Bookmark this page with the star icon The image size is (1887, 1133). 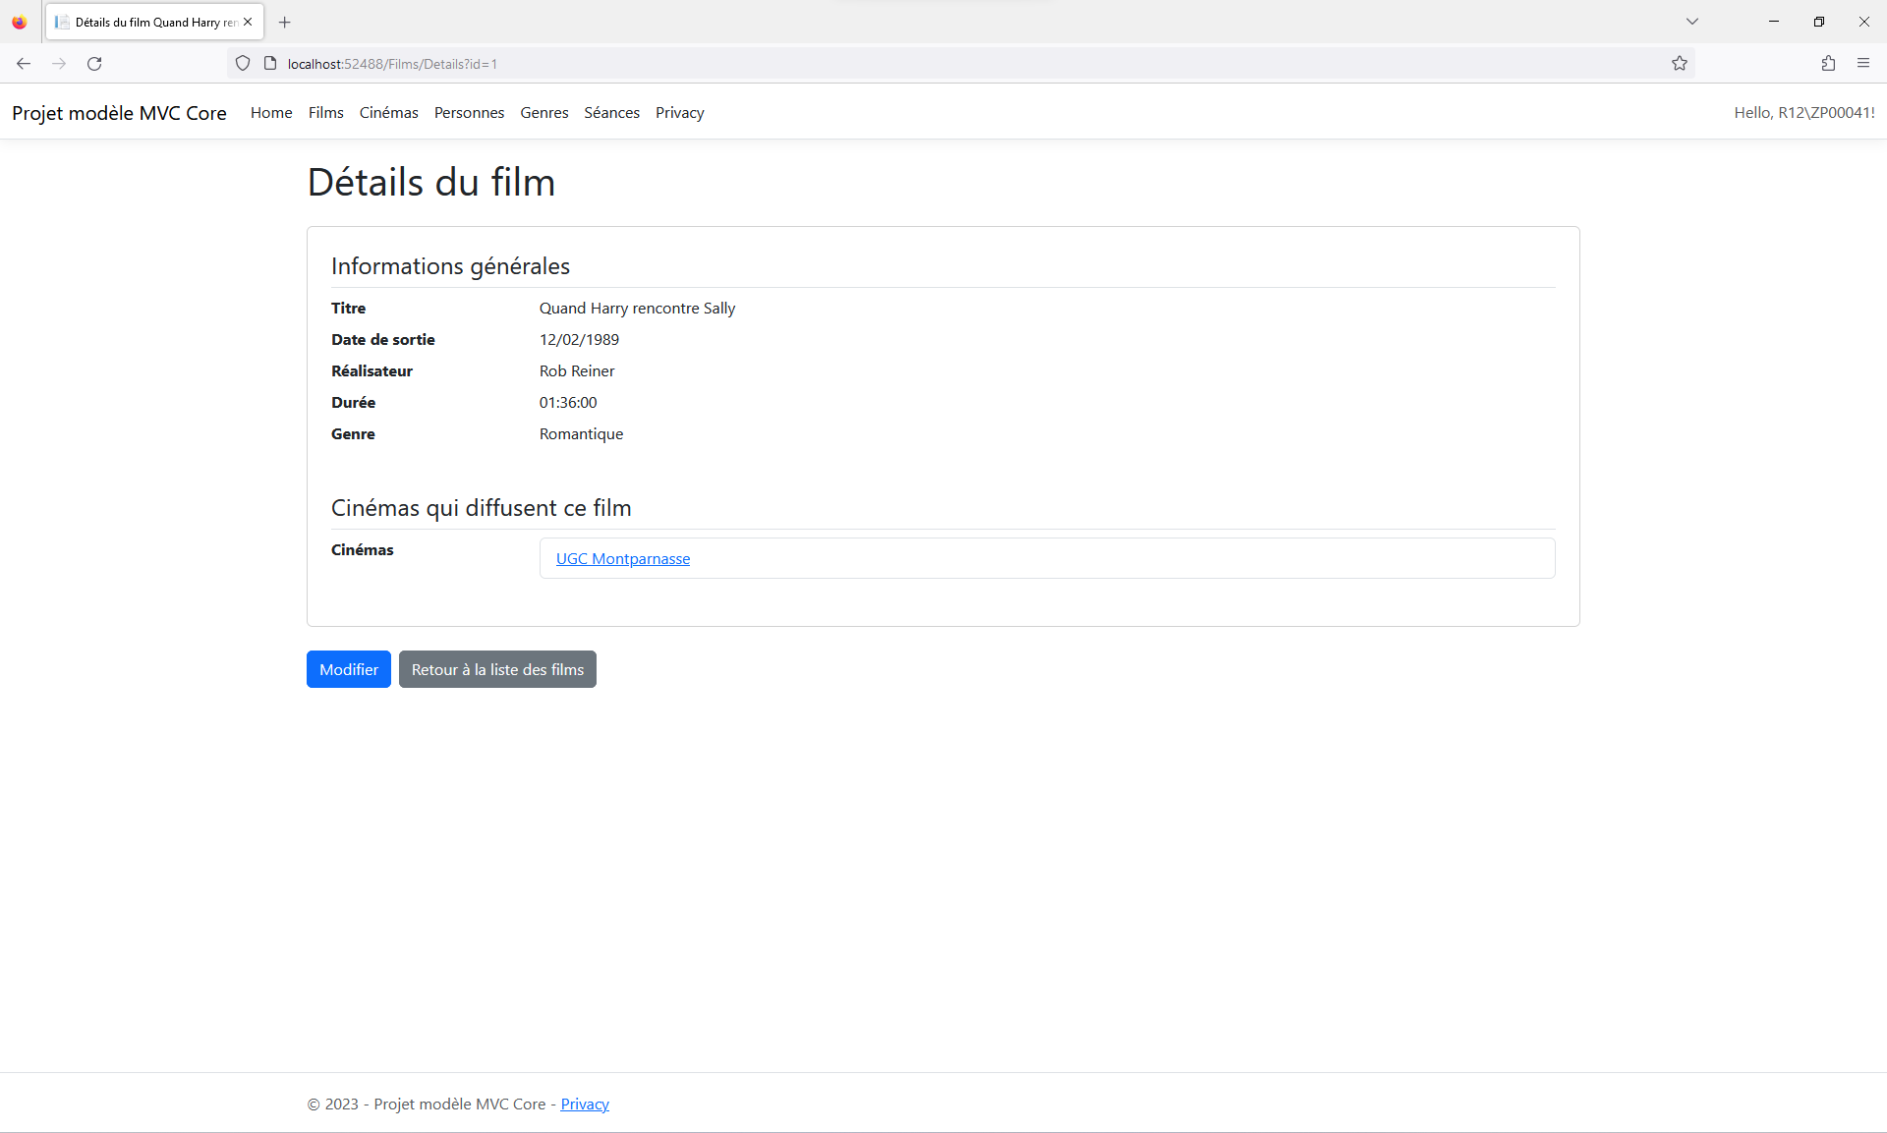(1680, 63)
